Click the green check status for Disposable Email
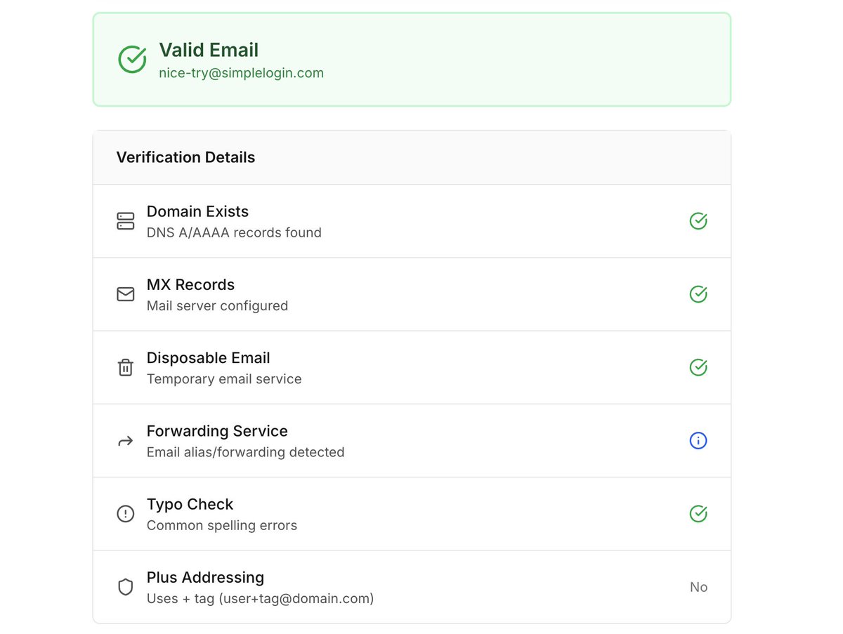Image resolution: width=843 pixels, height=634 pixels. pos(698,367)
